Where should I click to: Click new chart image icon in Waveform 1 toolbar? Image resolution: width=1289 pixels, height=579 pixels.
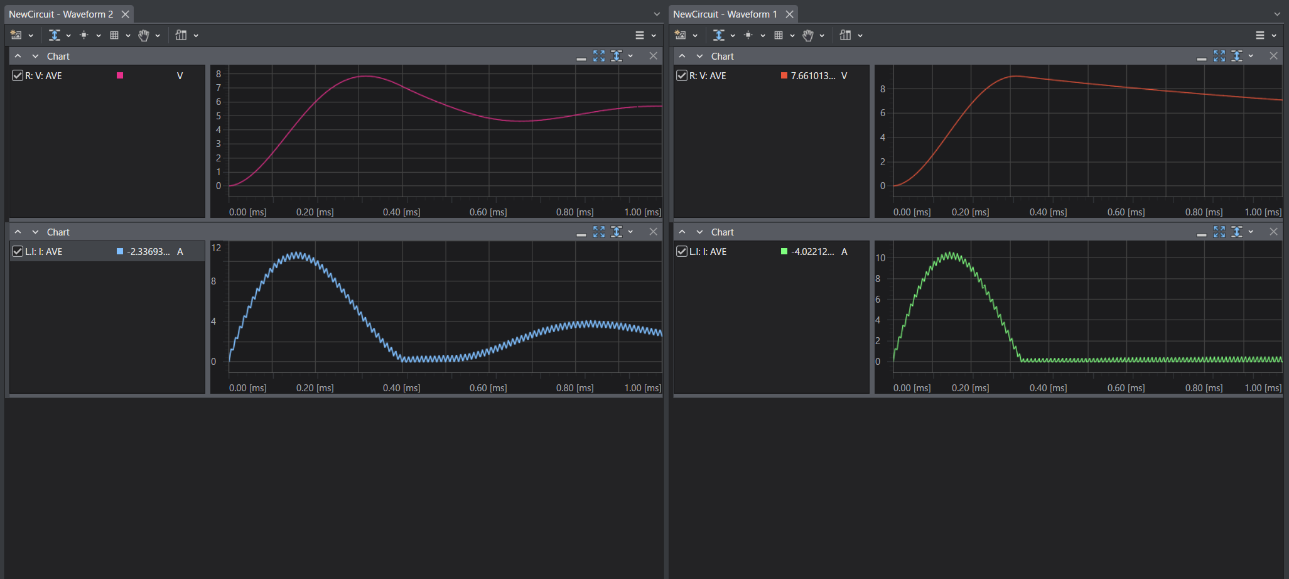coord(681,35)
